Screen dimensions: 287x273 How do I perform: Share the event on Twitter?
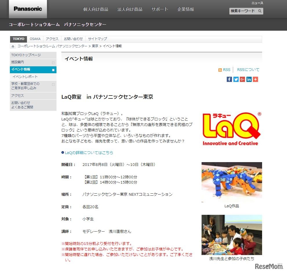tap(236, 79)
